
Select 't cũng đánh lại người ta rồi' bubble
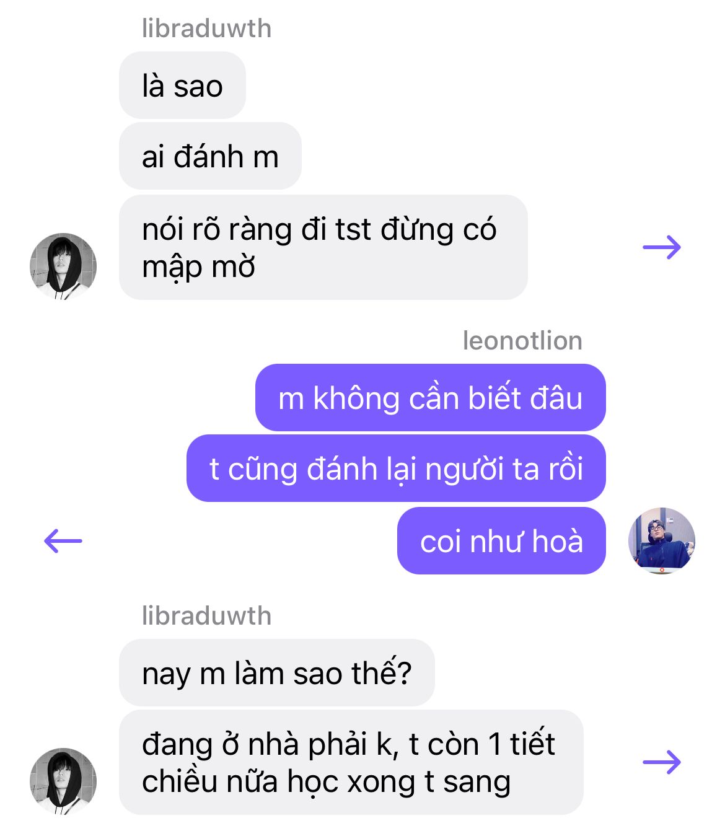[x=396, y=468]
